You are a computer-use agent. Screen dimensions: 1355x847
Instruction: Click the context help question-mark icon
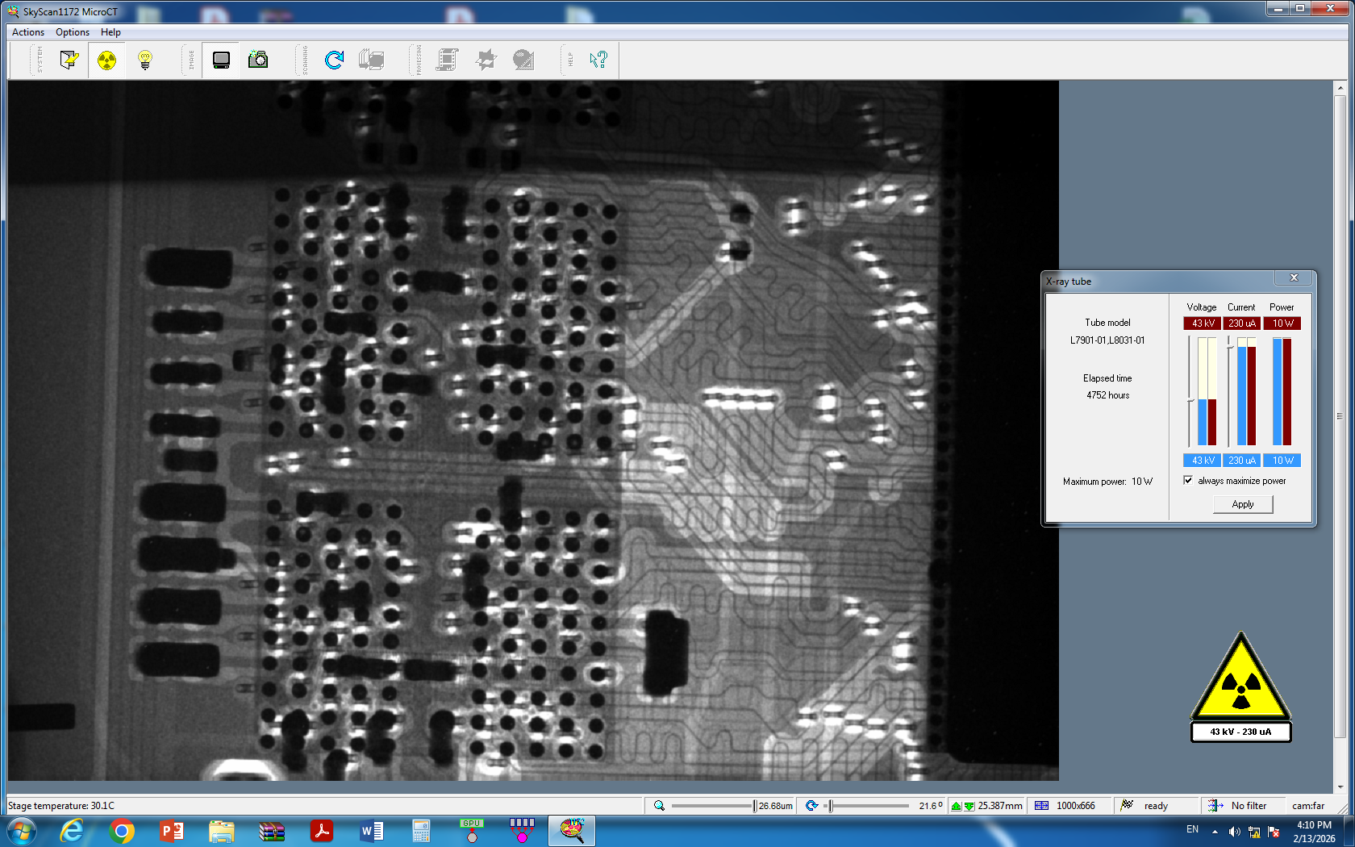pos(598,60)
